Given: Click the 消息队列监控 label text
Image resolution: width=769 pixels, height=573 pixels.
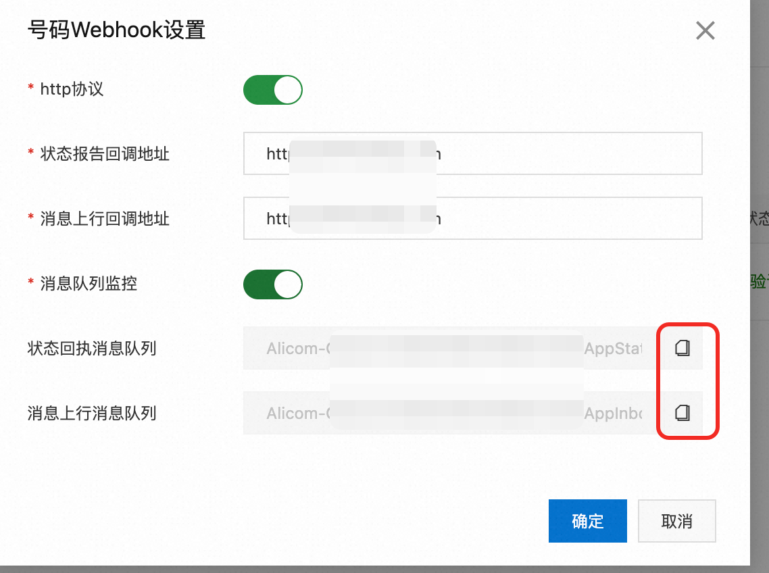Looking at the screenshot, I should click(x=88, y=284).
